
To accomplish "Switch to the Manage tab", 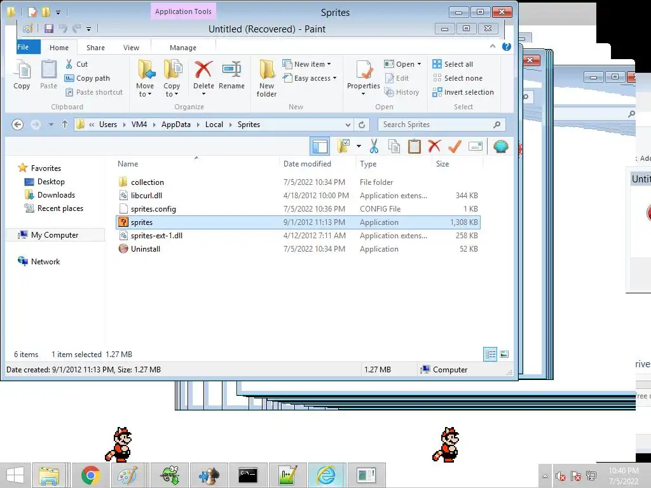I will [x=183, y=48].
